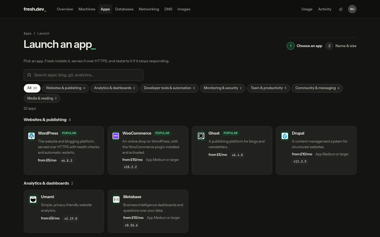This screenshot has width=380, height=237.
Task: Click the Umami card title
Action: 47,197
